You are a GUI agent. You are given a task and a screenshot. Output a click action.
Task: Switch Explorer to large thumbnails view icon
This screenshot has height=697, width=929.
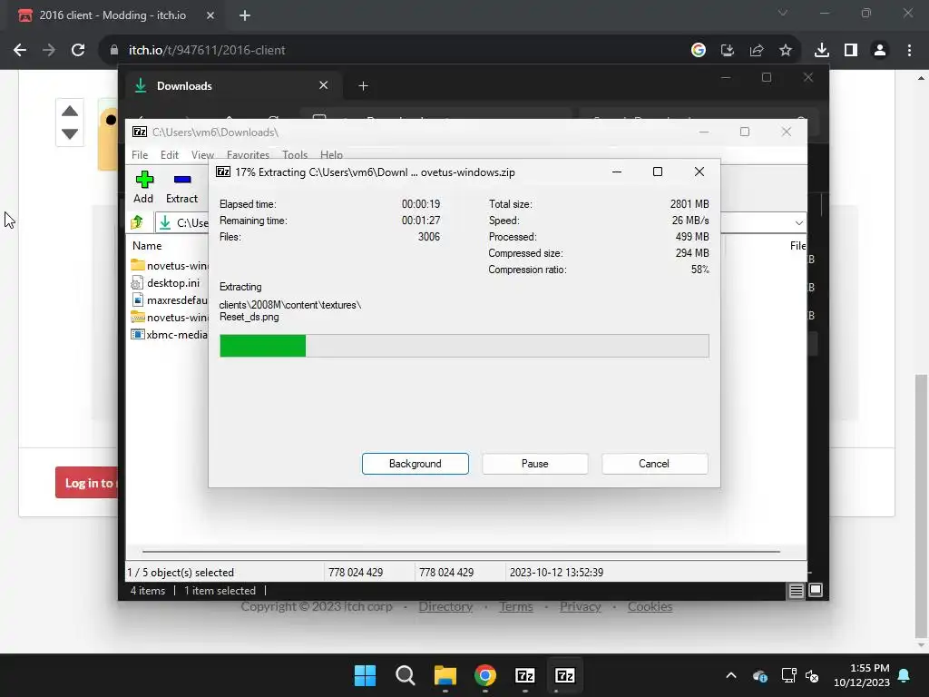[816, 590]
